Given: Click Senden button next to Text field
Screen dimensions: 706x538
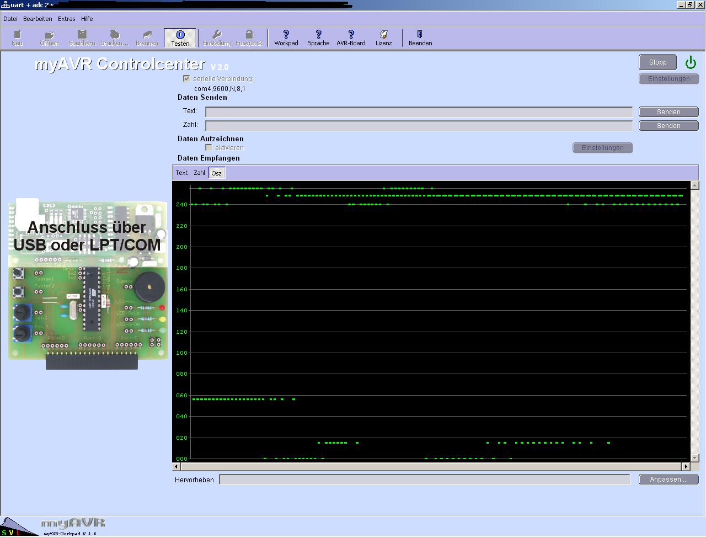Looking at the screenshot, I should click(668, 112).
